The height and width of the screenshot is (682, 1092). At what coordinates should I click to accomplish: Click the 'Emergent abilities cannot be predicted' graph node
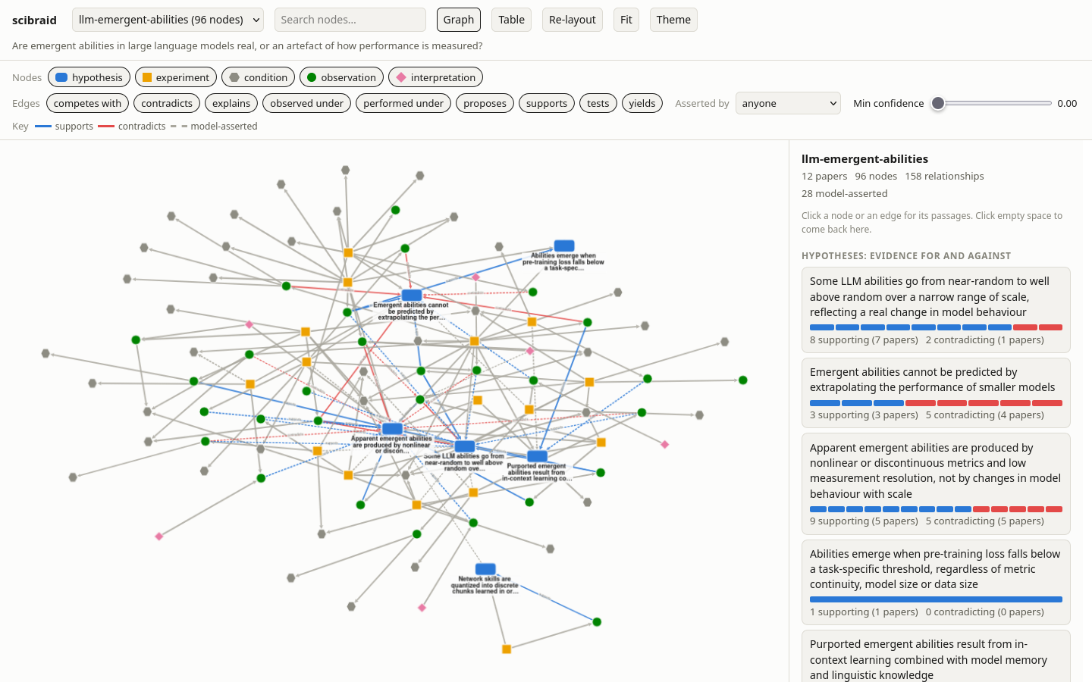(412, 296)
